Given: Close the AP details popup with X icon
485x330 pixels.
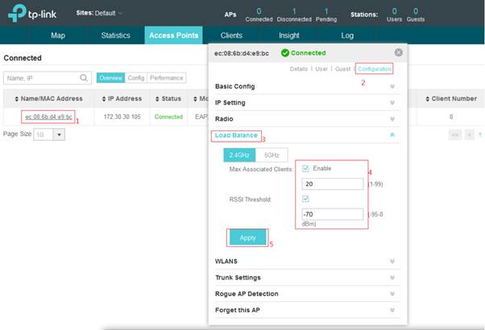Looking at the screenshot, I should click(x=398, y=52).
